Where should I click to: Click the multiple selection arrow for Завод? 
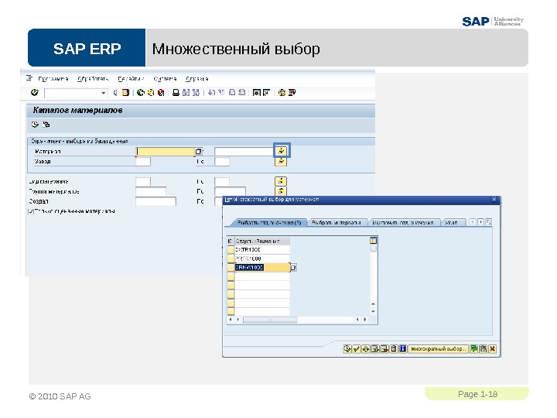click(281, 162)
